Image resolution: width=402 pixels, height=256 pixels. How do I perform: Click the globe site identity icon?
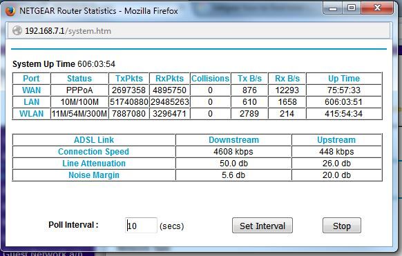[x=17, y=31]
